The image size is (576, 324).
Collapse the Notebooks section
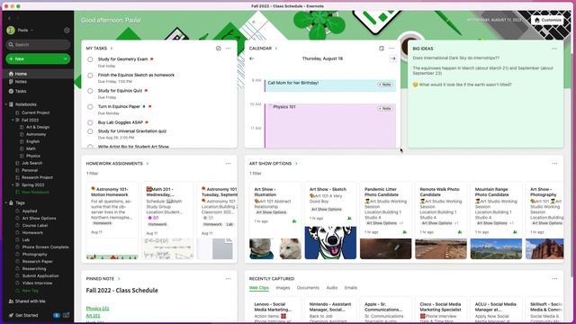point(6,104)
